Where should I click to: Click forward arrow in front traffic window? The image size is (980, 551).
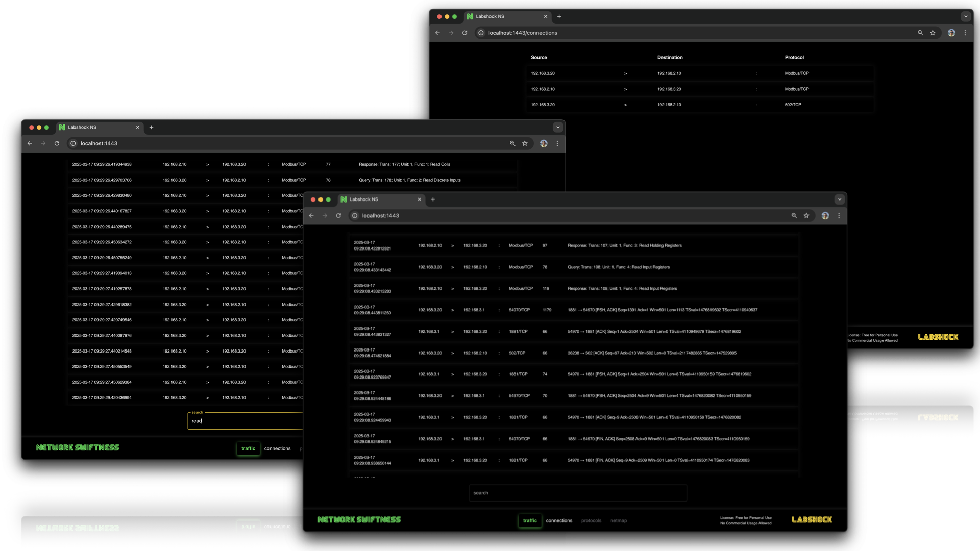tap(325, 216)
